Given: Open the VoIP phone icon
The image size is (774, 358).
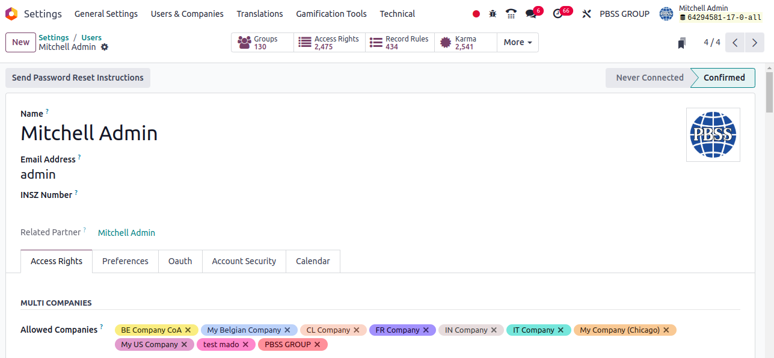Looking at the screenshot, I should click(x=511, y=14).
